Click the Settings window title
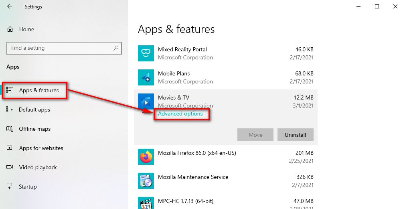The width and height of the screenshot is (401, 209). (x=33, y=7)
